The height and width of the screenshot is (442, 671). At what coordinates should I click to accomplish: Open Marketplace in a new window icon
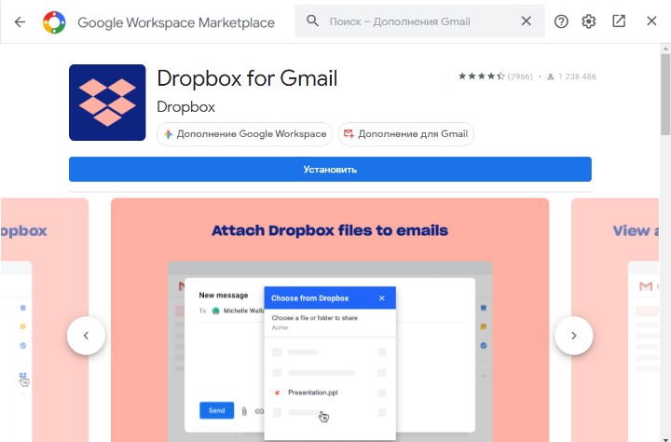619,21
